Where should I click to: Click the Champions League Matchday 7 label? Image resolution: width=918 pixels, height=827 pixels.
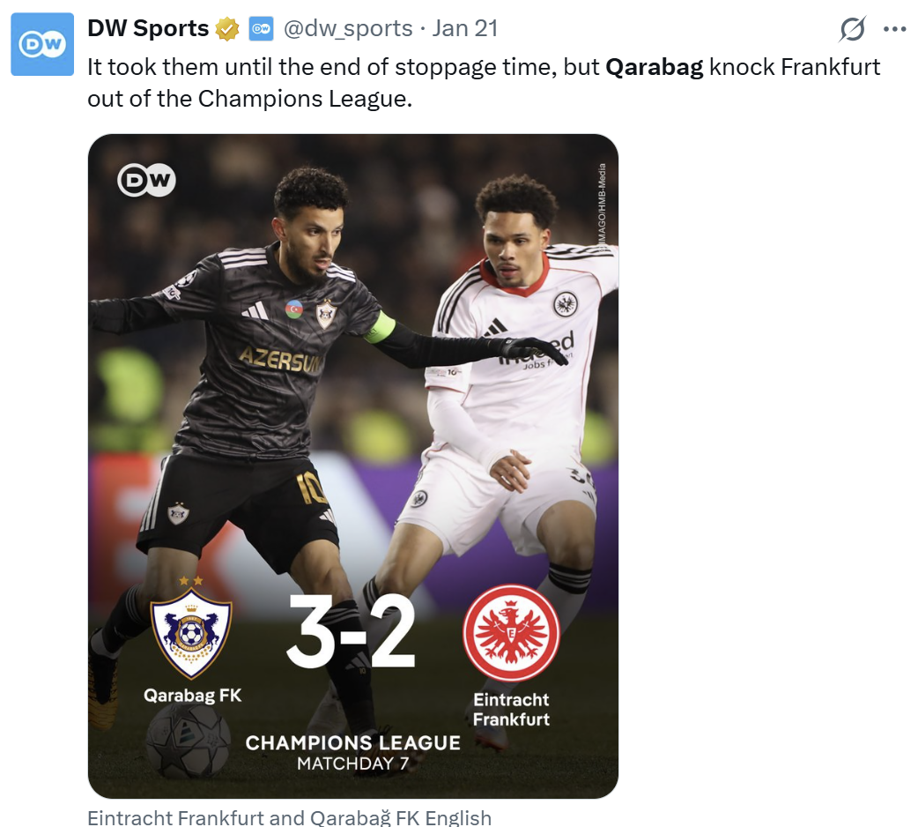pyautogui.click(x=352, y=753)
